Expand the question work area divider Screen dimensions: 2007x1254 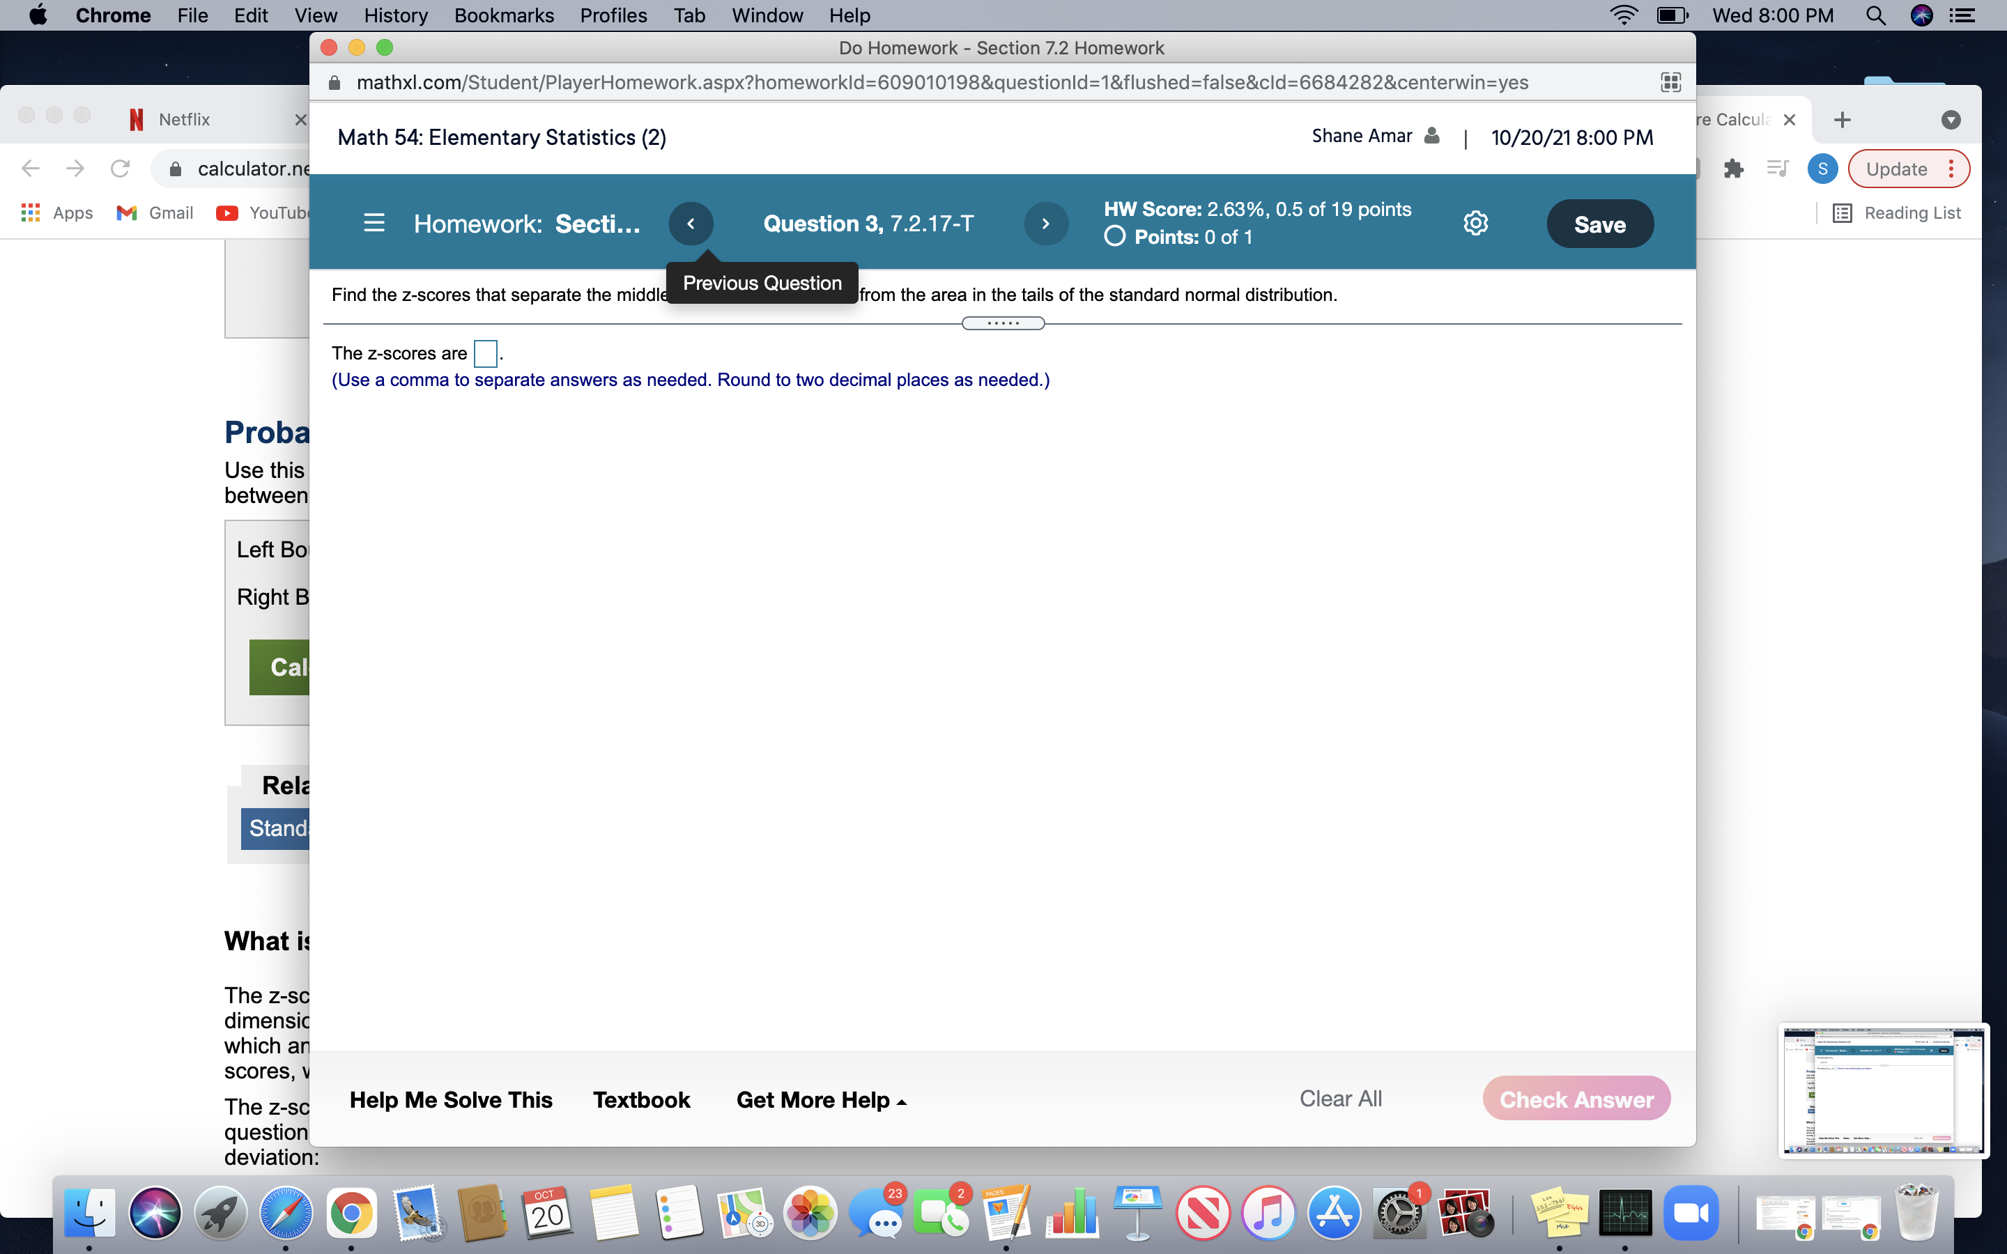click(1002, 323)
